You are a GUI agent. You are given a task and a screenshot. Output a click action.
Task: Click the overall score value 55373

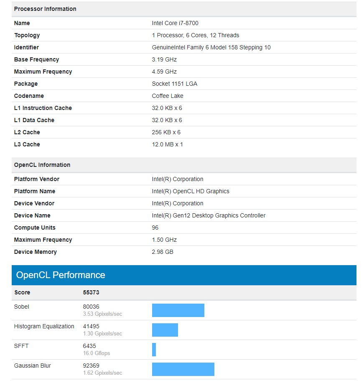(x=91, y=292)
